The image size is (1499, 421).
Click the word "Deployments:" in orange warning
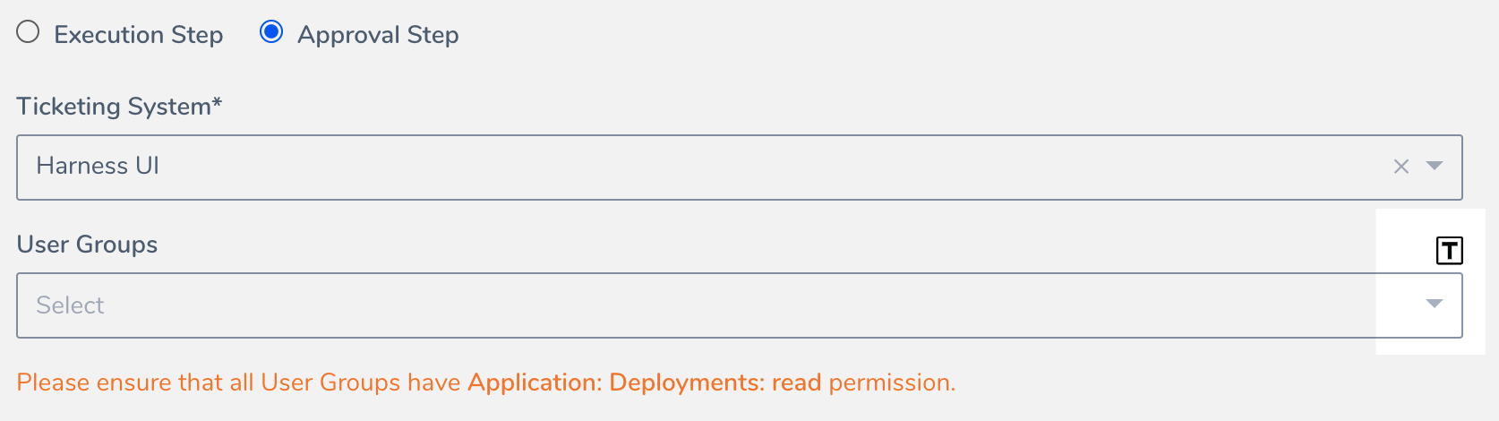[x=687, y=383]
